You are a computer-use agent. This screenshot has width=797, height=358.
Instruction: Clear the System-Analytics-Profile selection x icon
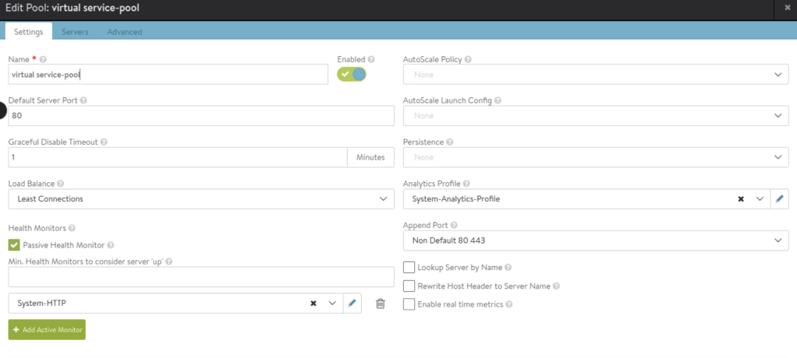tap(741, 199)
